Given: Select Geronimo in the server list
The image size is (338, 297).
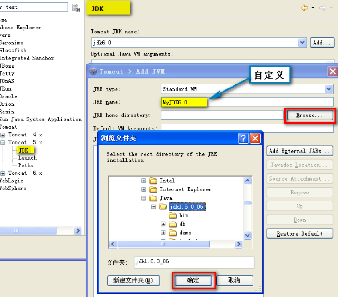Looking at the screenshot, I should click(12, 43).
